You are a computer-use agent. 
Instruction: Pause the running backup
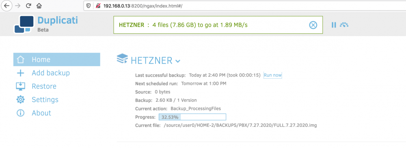point(334,25)
